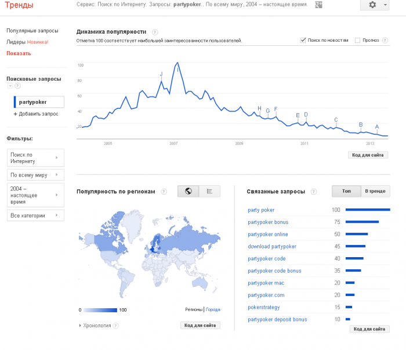
Task: Open the settings gear menu
Action: pyautogui.click(x=375, y=5)
